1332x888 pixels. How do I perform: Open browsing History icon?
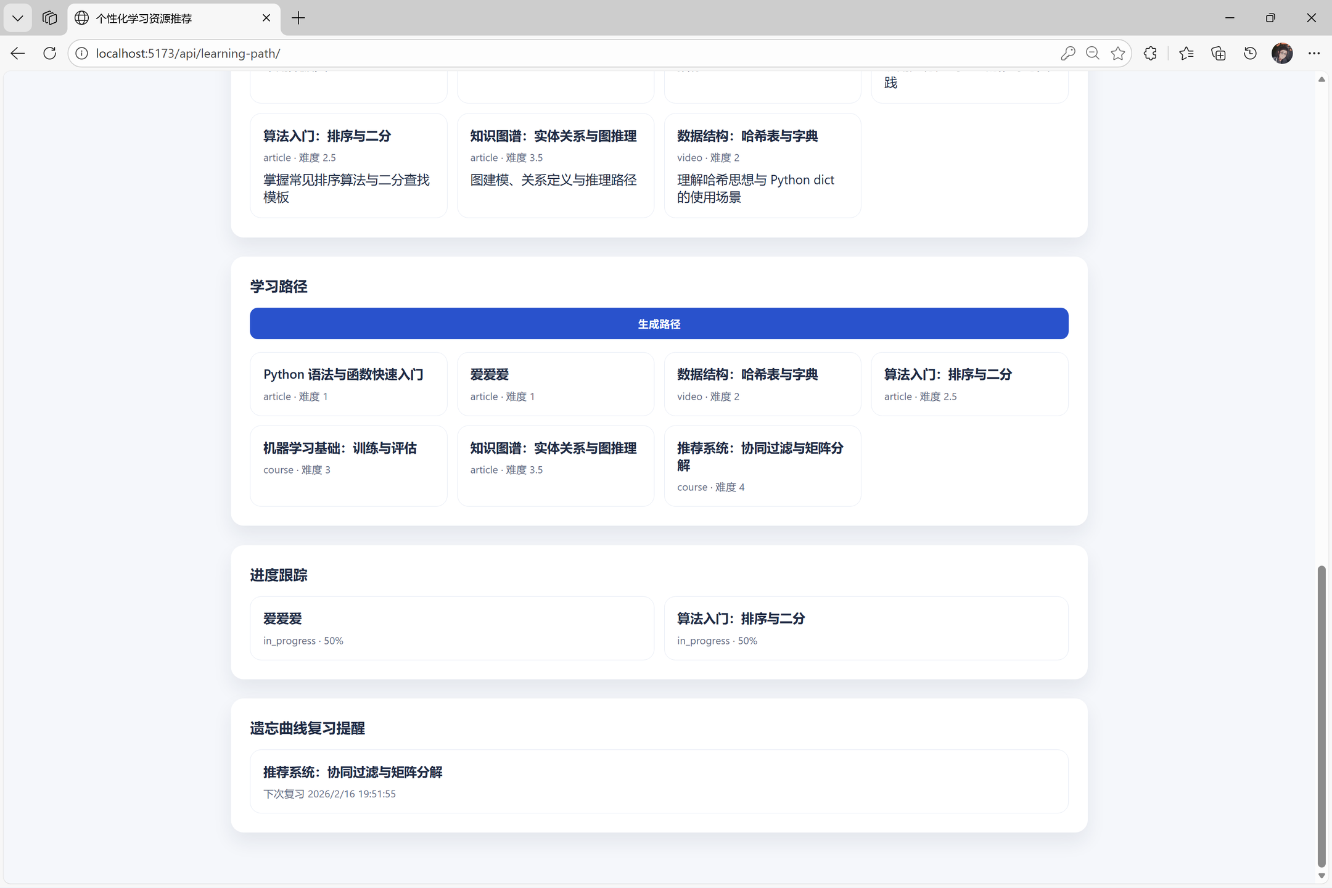(x=1249, y=53)
